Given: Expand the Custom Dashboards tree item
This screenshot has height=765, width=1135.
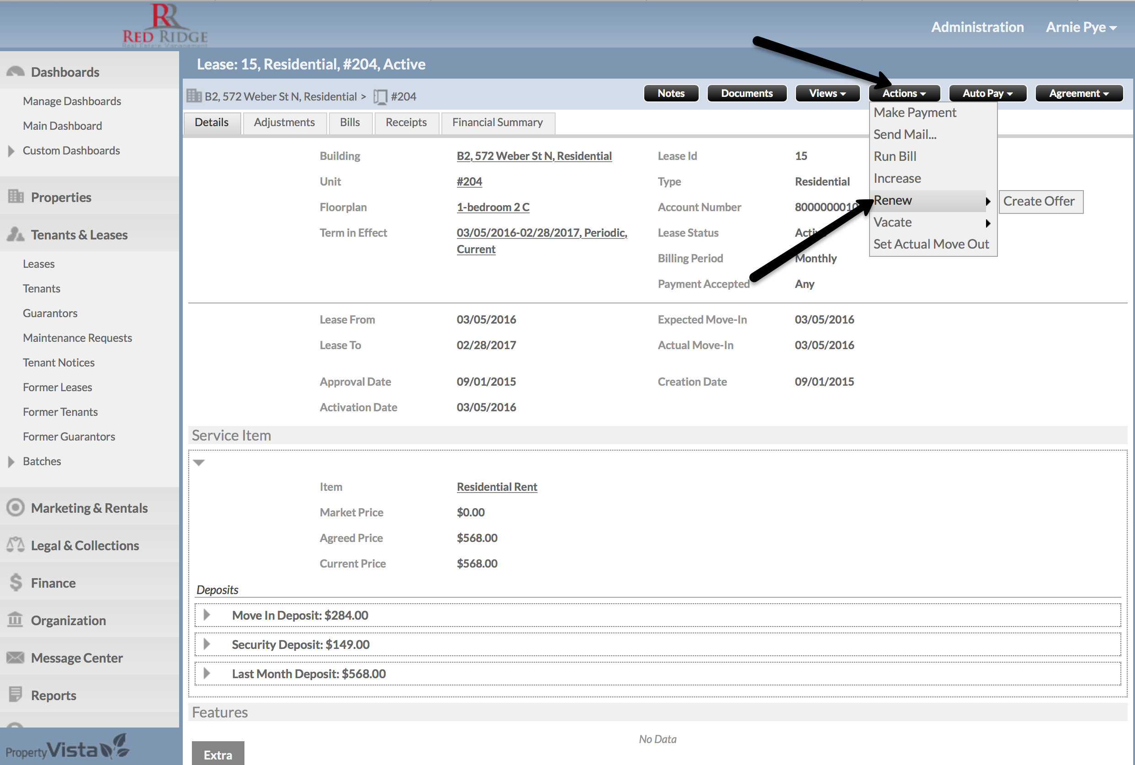Looking at the screenshot, I should [x=11, y=151].
